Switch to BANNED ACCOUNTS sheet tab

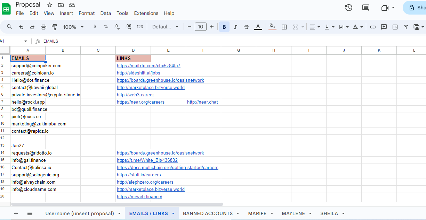[x=208, y=213]
